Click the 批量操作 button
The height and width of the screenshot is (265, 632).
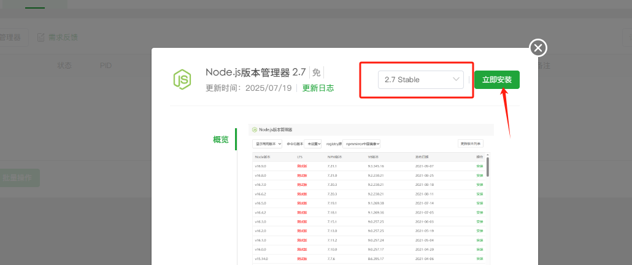pyautogui.click(x=17, y=178)
